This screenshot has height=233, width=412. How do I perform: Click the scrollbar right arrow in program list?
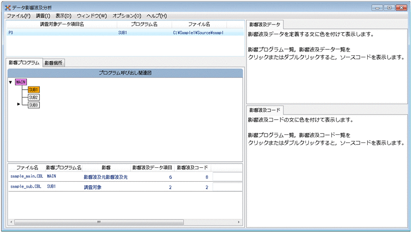(x=239, y=222)
